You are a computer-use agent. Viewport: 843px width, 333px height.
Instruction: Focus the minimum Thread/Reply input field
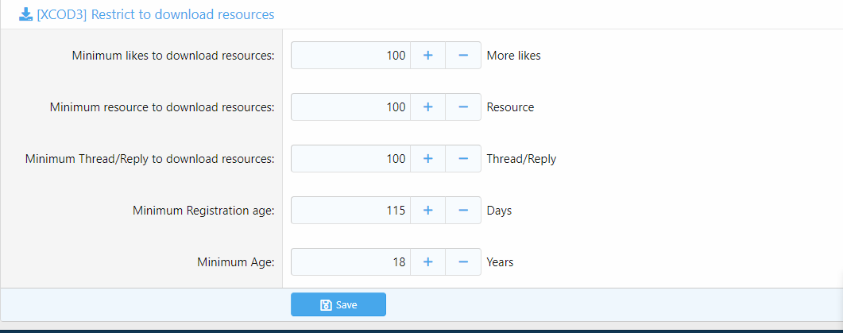(350, 159)
